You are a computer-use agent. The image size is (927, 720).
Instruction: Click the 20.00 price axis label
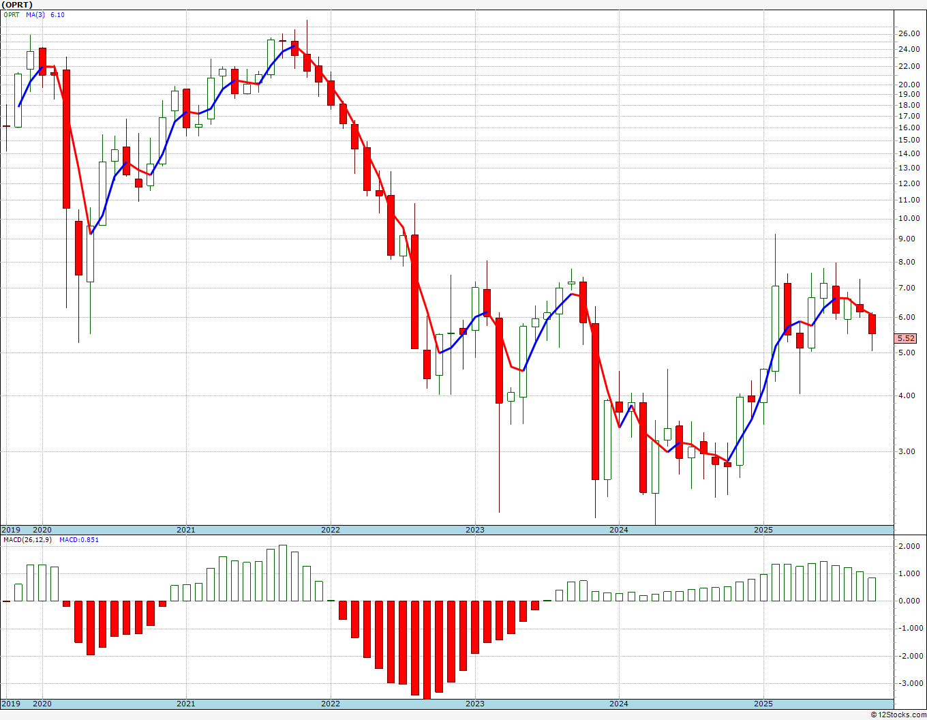tap(908, 85)
